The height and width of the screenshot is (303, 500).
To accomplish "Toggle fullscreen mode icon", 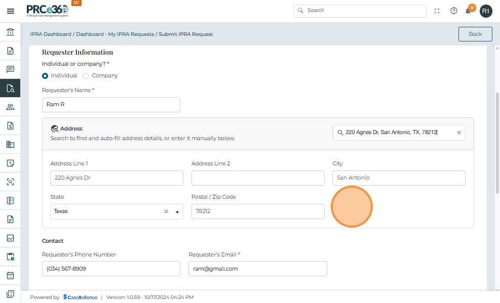I will coord(437,11).
